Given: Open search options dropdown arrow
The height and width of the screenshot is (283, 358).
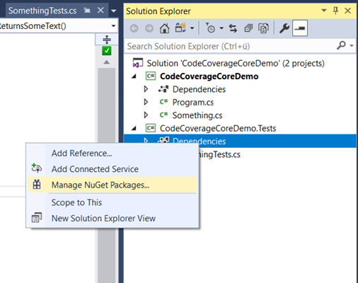Looking at the screenshot, I should (352, 45).
